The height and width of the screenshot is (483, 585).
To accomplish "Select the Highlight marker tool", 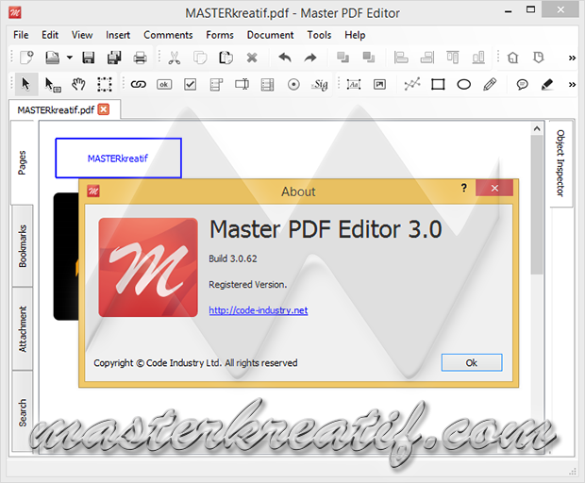I will 547,85.
